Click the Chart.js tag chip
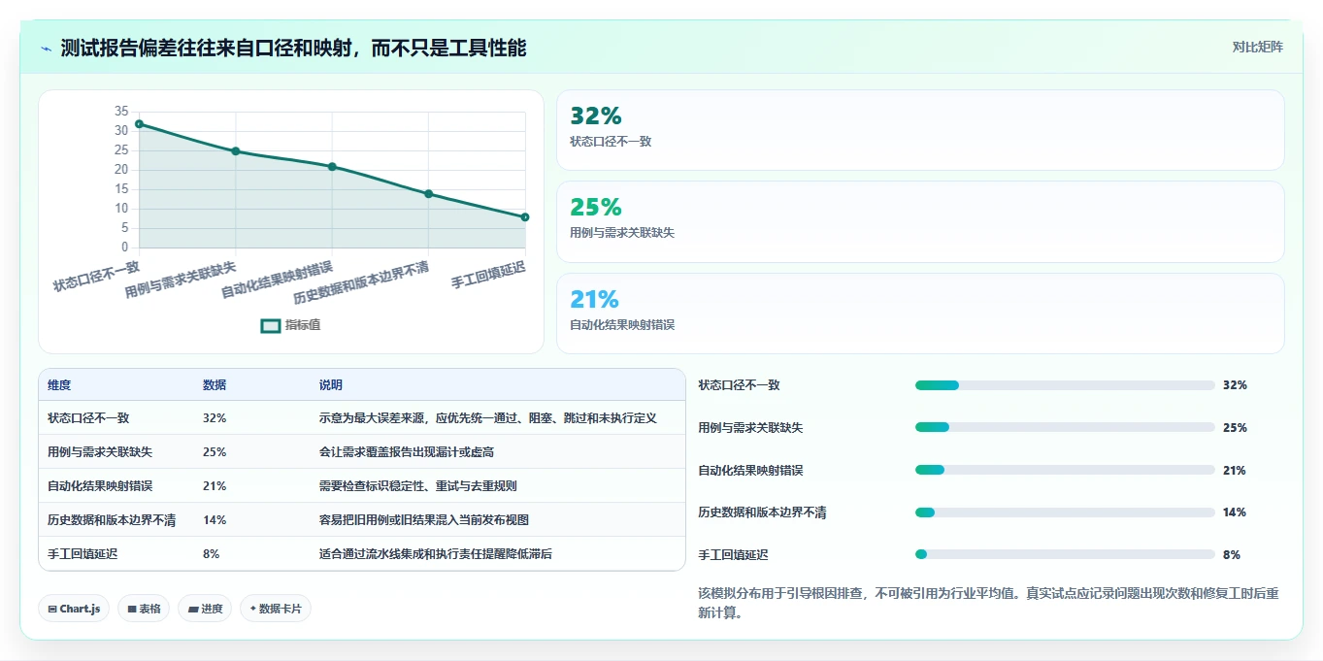 pyautogui.click(x=74, y=609)
